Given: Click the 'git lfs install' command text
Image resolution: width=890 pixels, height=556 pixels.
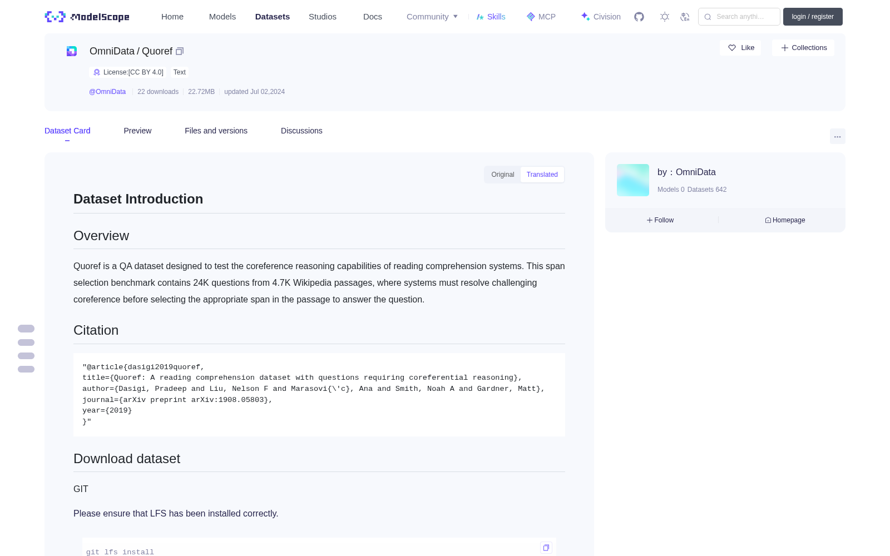Looking at the screenshot, I should click(120, 552).
